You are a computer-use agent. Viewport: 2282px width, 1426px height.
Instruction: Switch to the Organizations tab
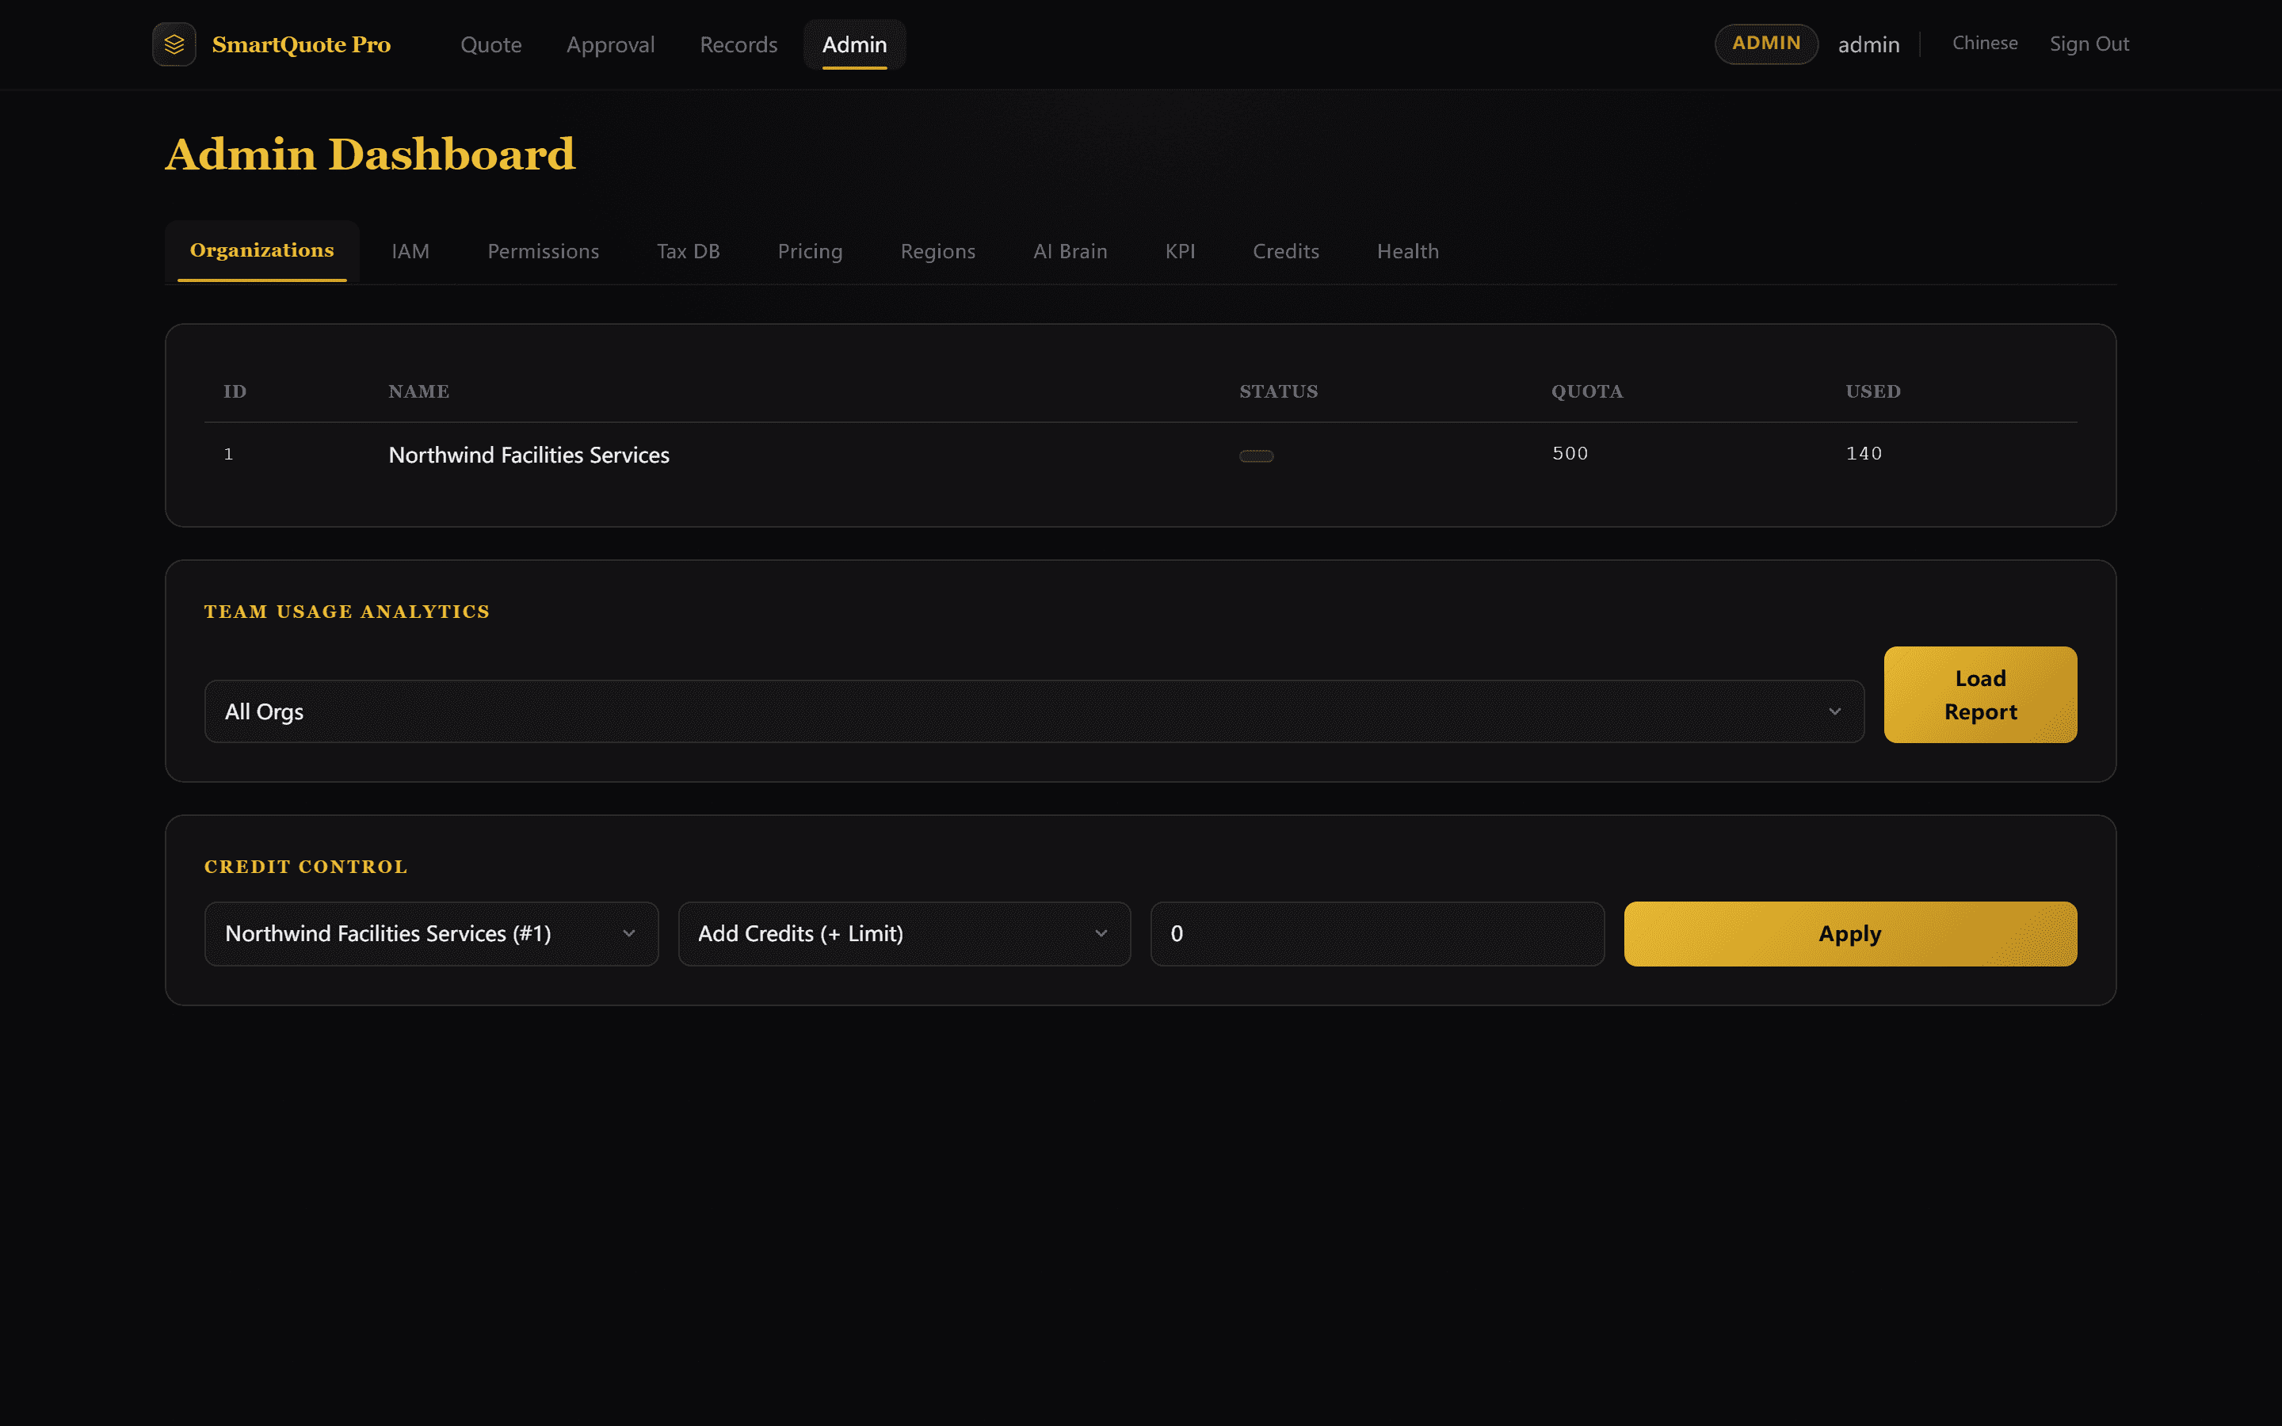262,251
